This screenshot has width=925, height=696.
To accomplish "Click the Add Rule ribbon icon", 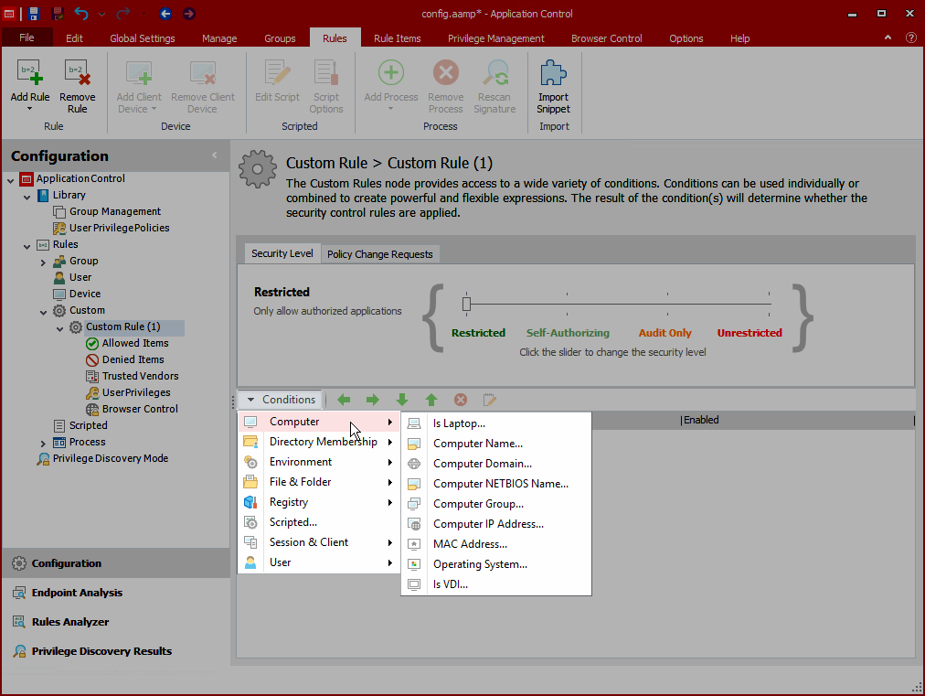I will click(x=30, y=74).
